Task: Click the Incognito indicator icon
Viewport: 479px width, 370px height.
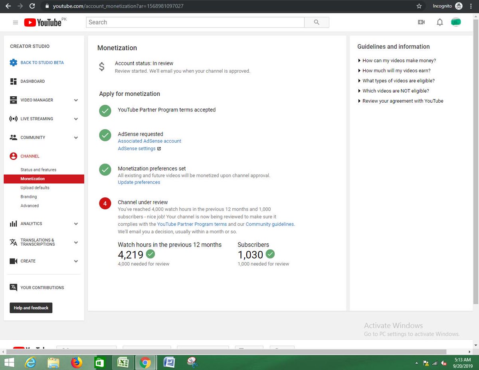Action: pos(459,6)
